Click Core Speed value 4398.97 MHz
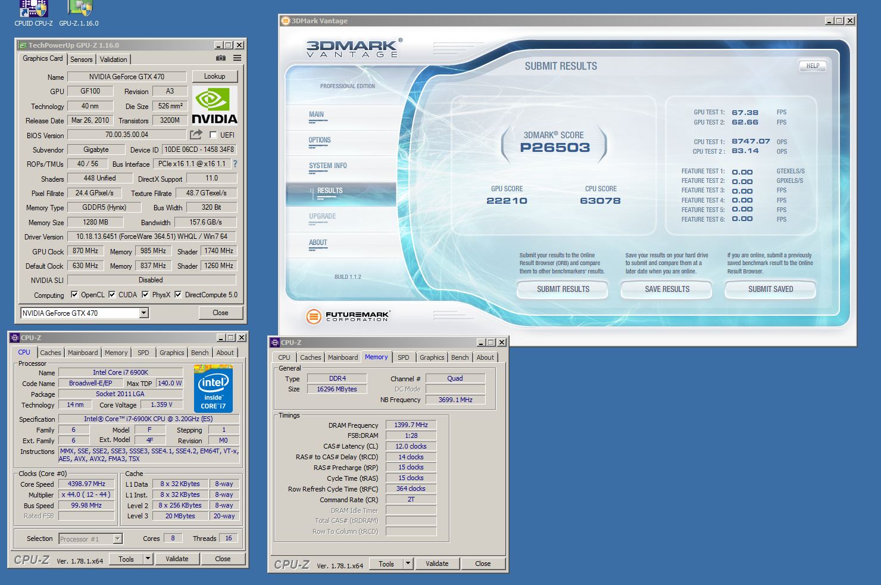The width and height of the screenshot is (881, 585). click(x=86, y=484)
